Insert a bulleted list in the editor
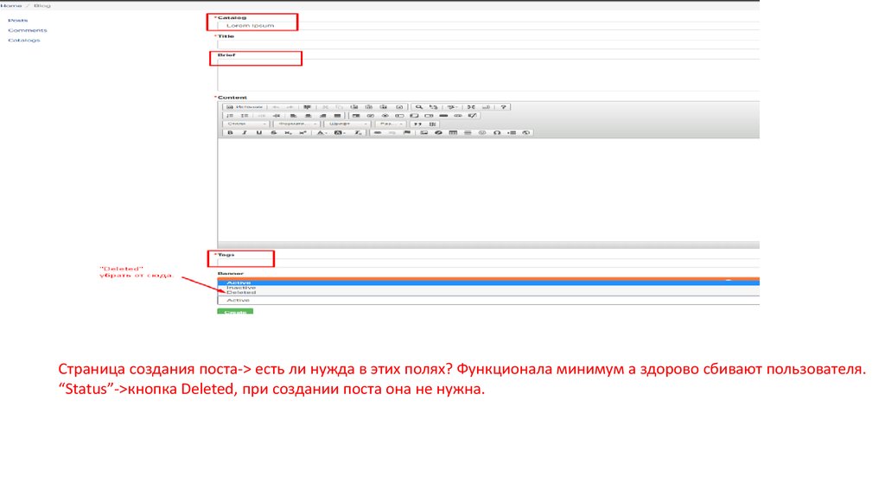The width and height of the screenshot is (885, 496). (245, 115)
